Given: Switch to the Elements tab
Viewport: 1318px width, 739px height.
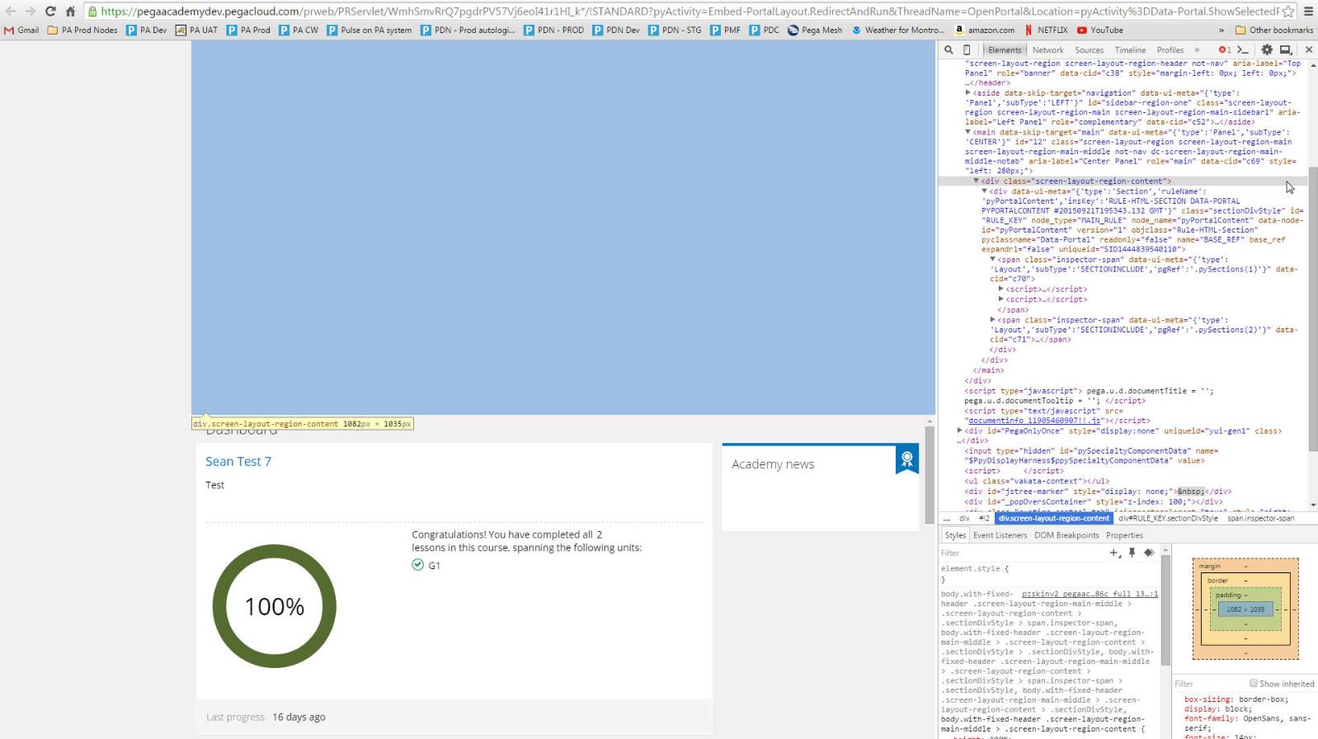Looking at the screenshot, I should (x=1004, y=49).
